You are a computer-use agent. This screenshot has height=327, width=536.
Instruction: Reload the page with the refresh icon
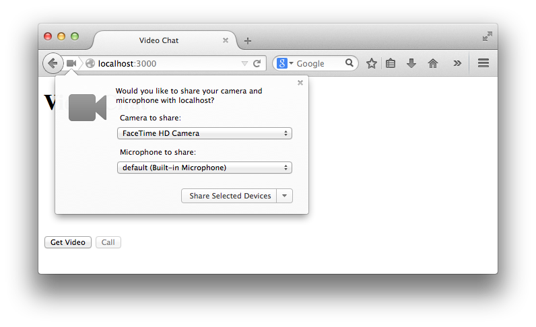coord(257,63)
